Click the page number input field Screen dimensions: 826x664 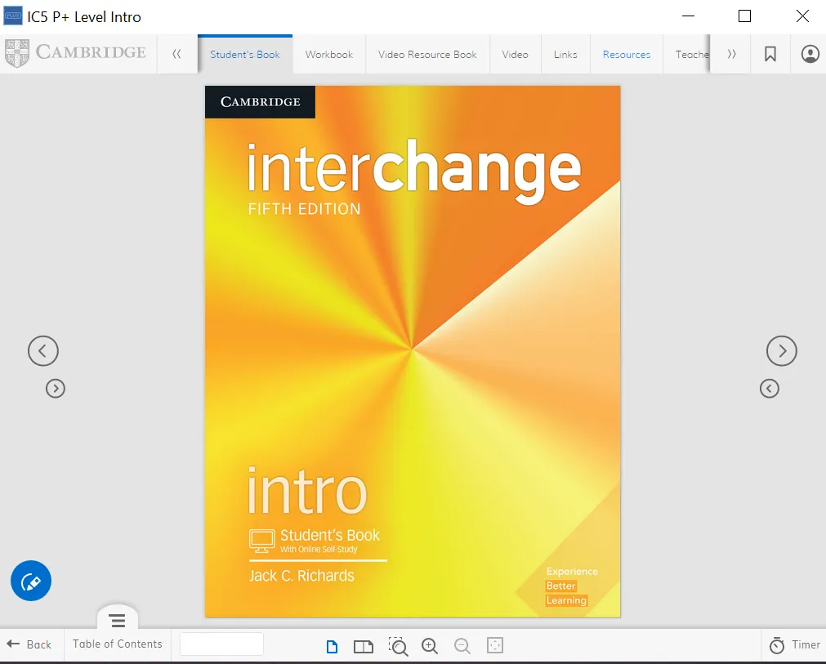pyautogui.click(x=221, y=644)
